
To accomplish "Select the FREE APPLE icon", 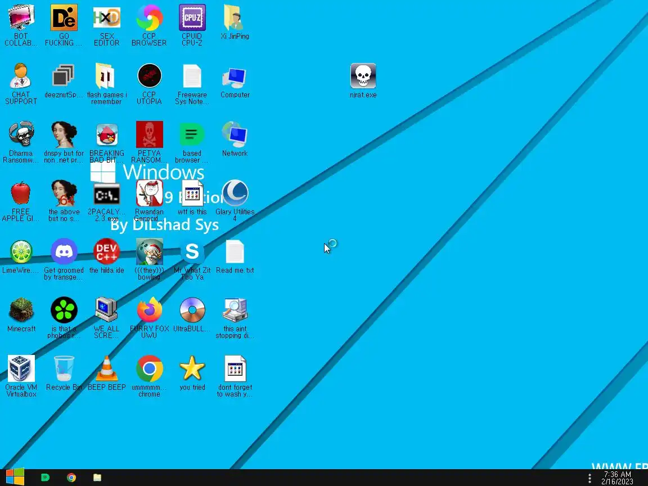I will [21, 201].
